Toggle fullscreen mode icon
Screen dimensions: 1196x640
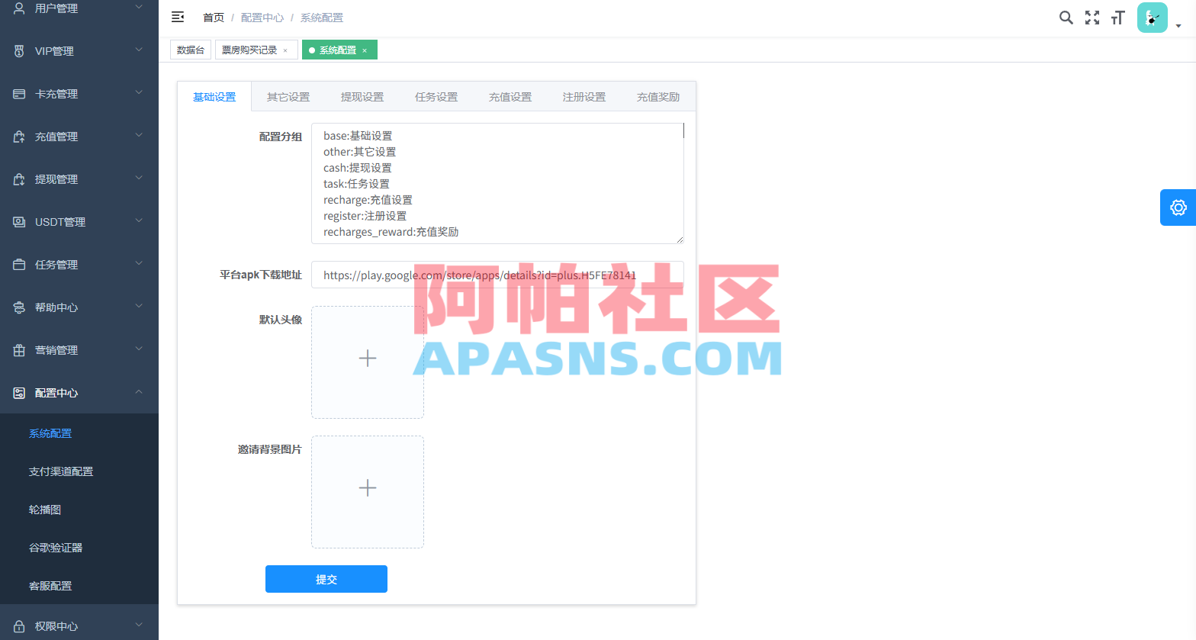click(x=1092, y=18)
